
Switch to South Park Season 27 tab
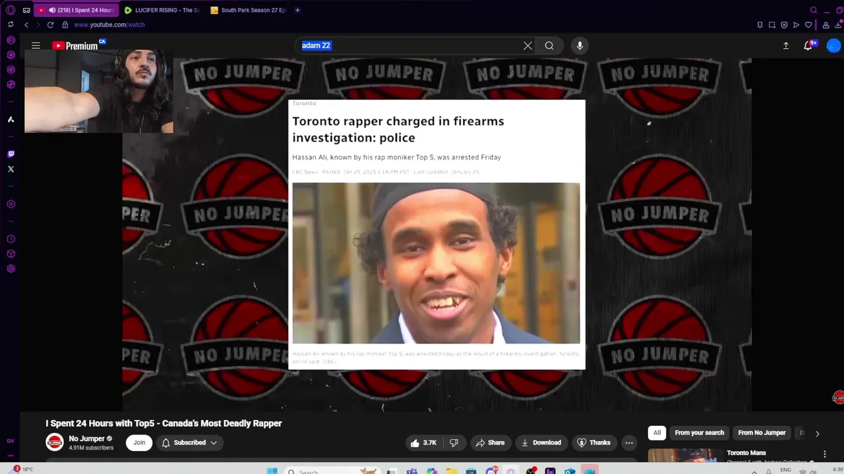pyautogui.click(x=248, y=10)
